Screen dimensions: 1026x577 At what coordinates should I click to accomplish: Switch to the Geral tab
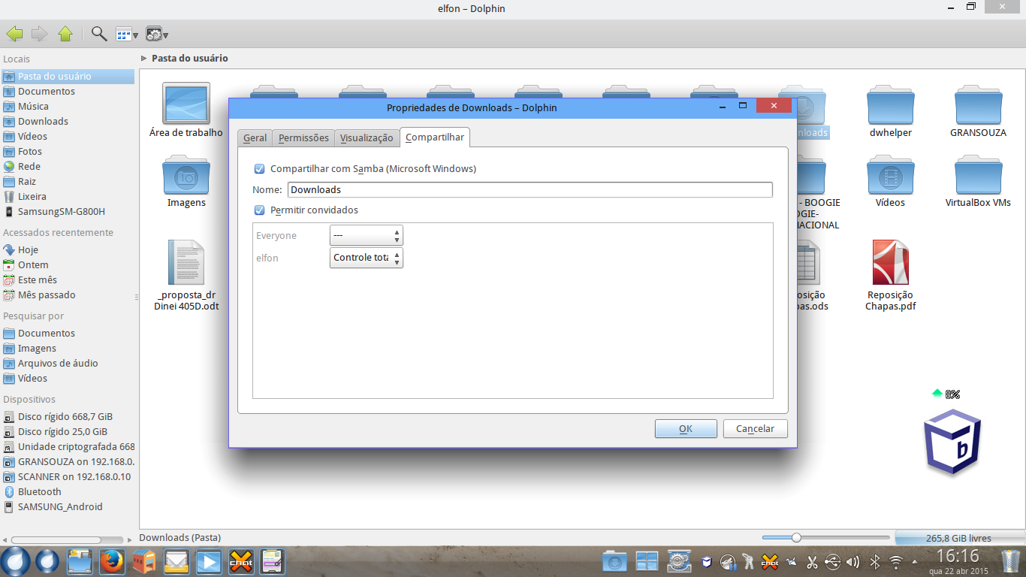(x=255, y=137)
